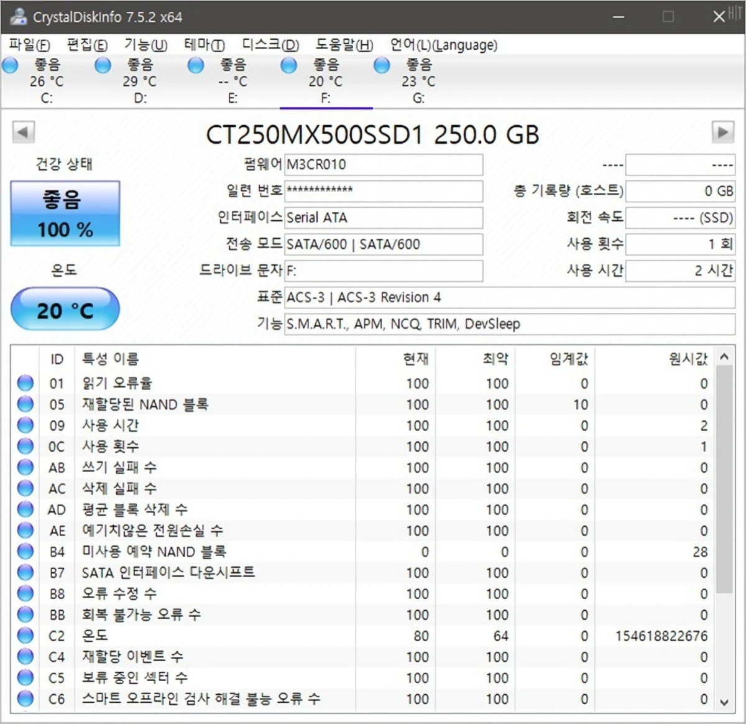Click status icon for attribute C4
This screenshot has width=746, height=724.
point(25,657)
